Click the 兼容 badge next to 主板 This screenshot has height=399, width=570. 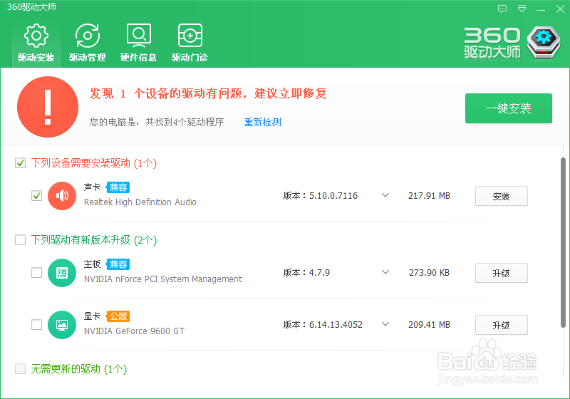click(x=118, y=264)
